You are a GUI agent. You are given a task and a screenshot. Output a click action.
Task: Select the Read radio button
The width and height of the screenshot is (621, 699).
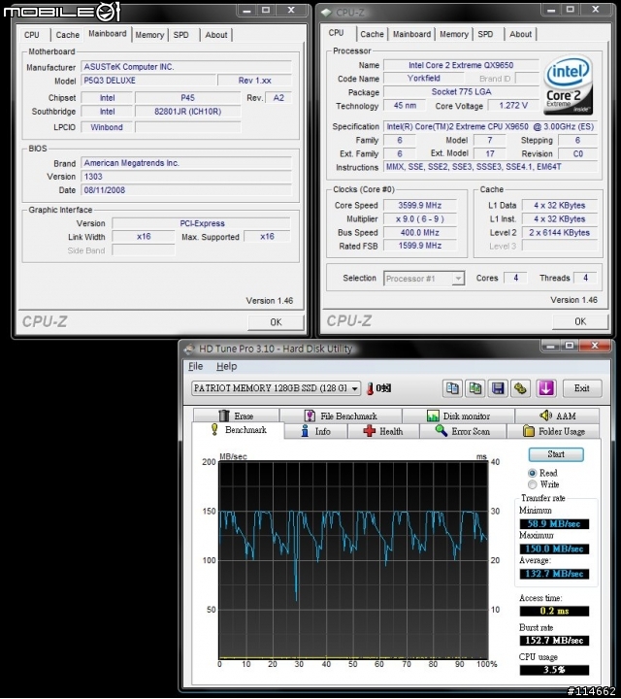[532, 473]
